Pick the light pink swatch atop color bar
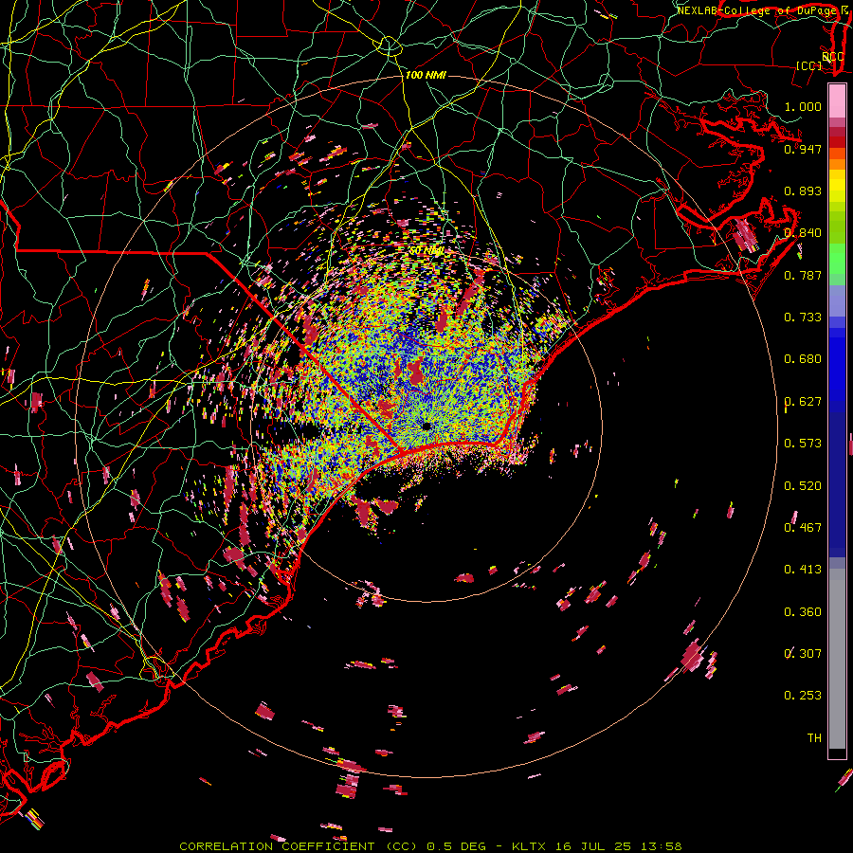Screen dimensions: 853x853 pos(837,100)
